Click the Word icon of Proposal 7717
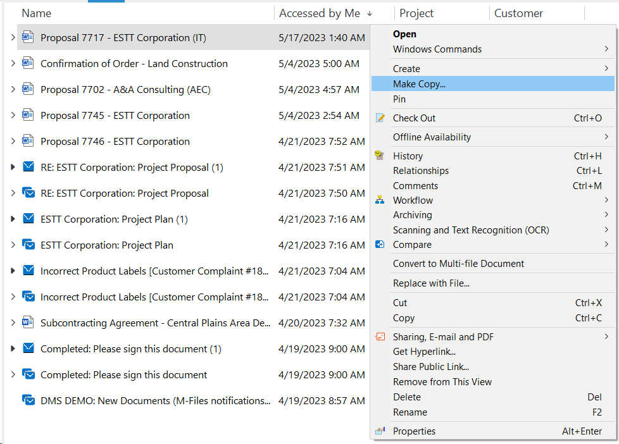 [28, 37]
